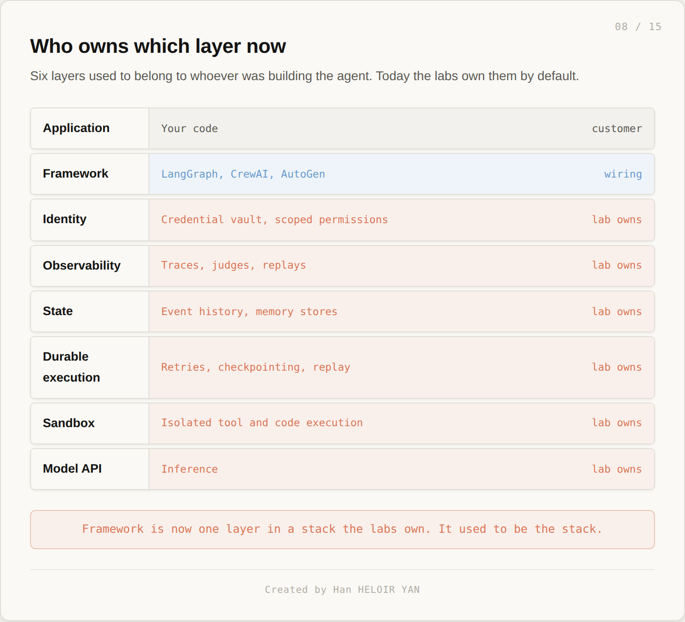Image resolution: width=685 pixels, height=622 pixels.
Task: Select the 'Observability' layer label
Action: tap(82, 265)
